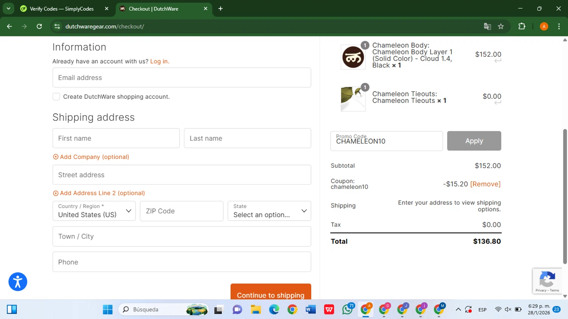The width and height of the screenshot is (568, 319).
Task: Close the Verify Codes — SimplyCodes tab
Action: pyautogui.click(x=106, y=9)
